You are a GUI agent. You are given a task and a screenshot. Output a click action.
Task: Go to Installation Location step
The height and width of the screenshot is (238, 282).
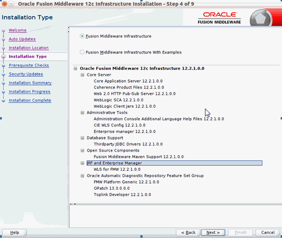click(29, 48)
